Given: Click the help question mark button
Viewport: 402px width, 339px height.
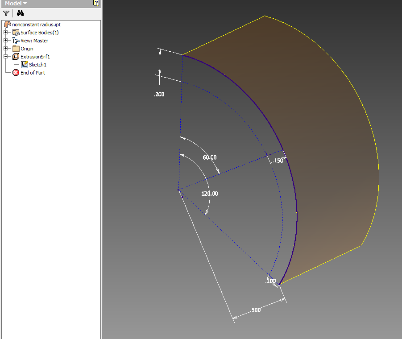Looking at the screenshot, I should coord(96,3).
